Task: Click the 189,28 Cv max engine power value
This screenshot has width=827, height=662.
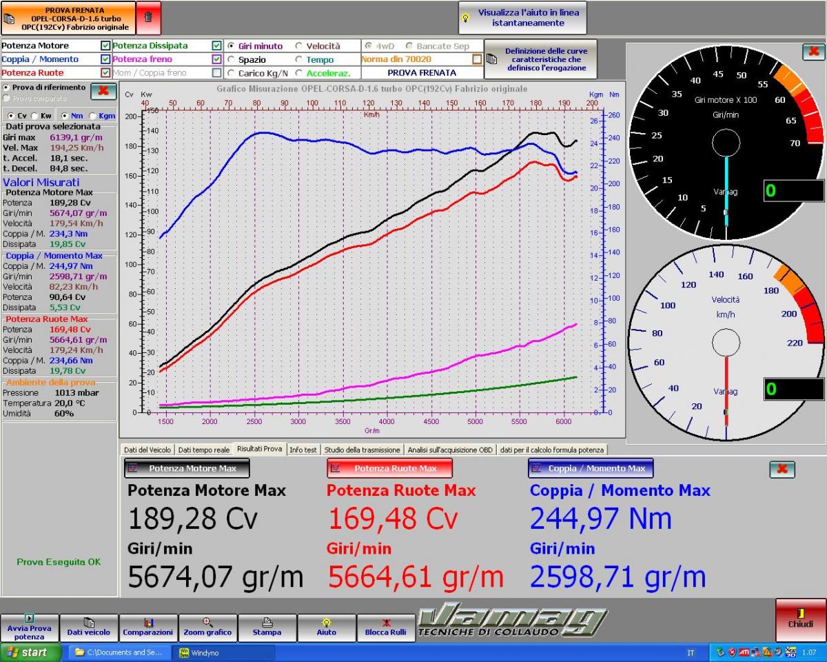Action: (192, 519)
